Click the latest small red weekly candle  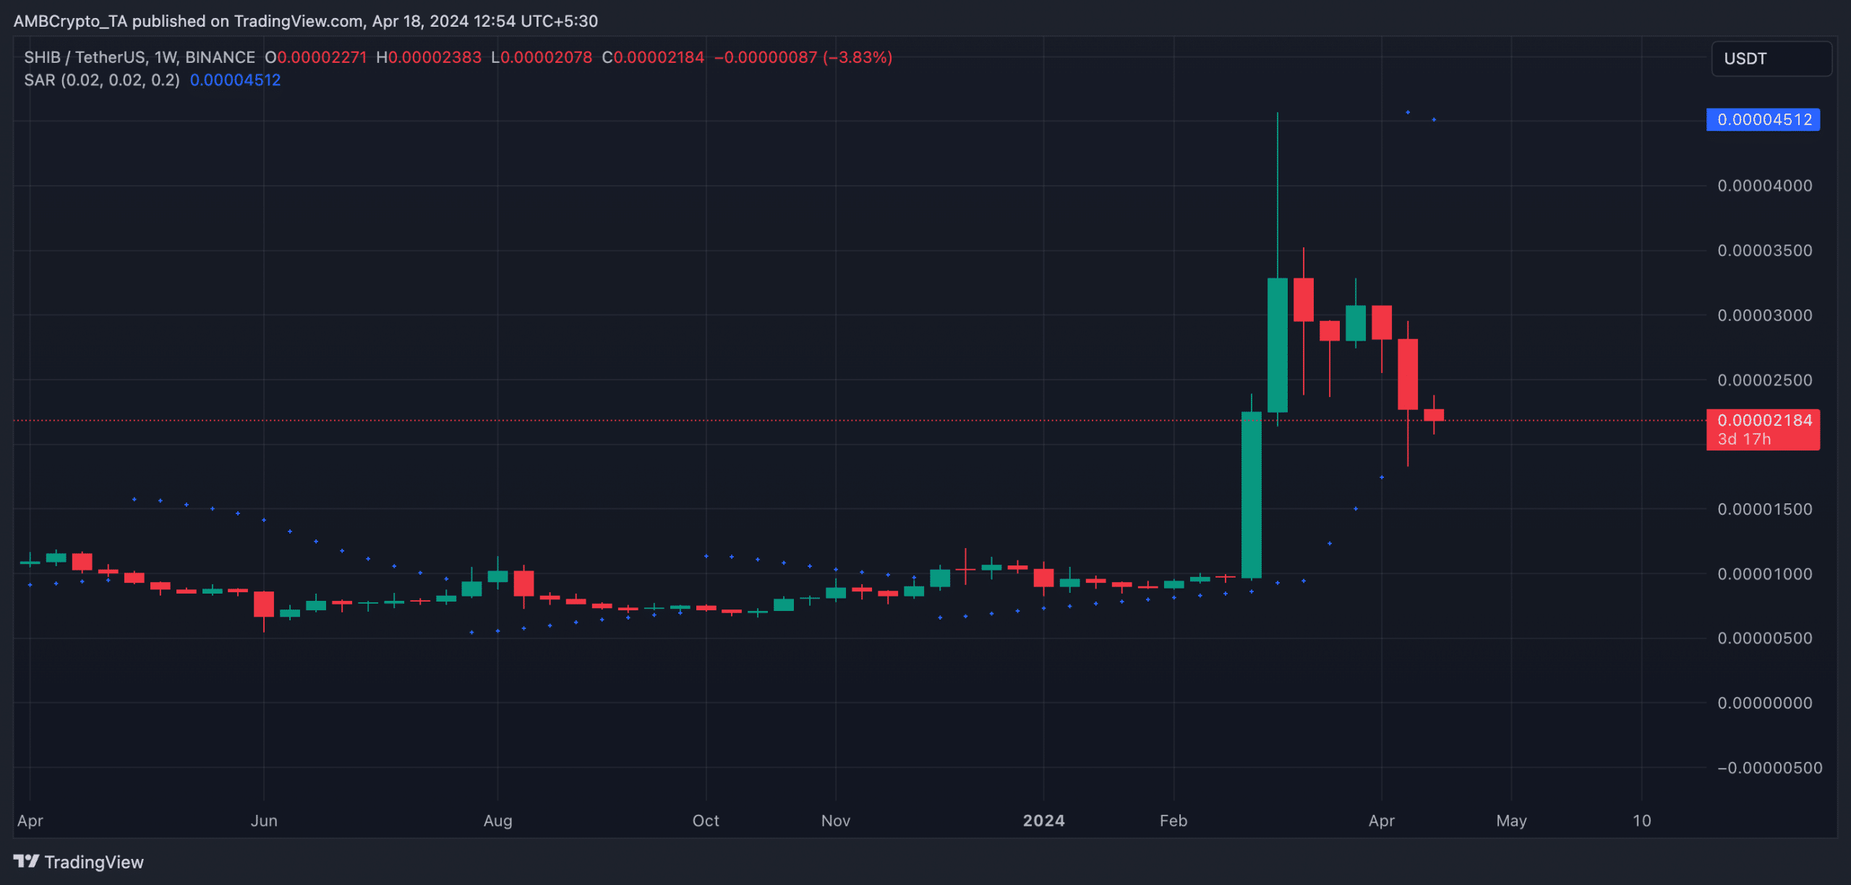coord(1434,415)
